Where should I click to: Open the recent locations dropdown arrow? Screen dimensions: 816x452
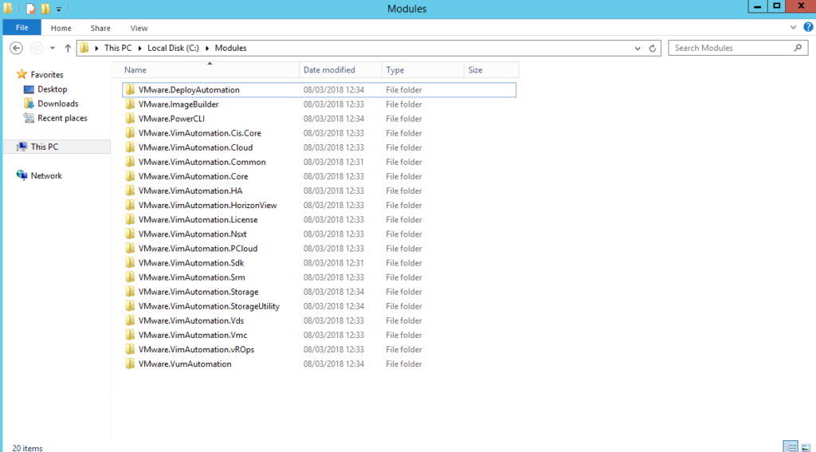[53, 48]
